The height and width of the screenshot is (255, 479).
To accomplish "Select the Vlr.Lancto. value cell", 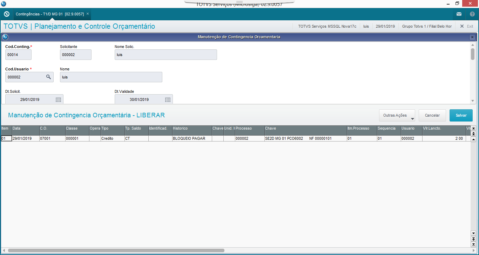I will point(444,138).
